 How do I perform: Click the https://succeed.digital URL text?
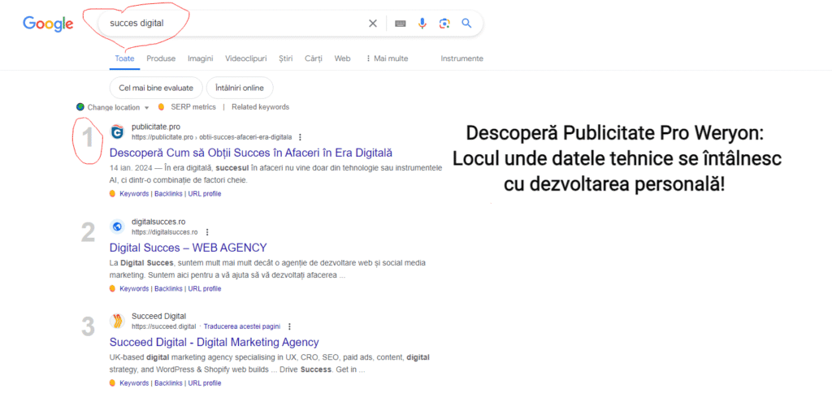pyautogui.click(x=163, y=326)
